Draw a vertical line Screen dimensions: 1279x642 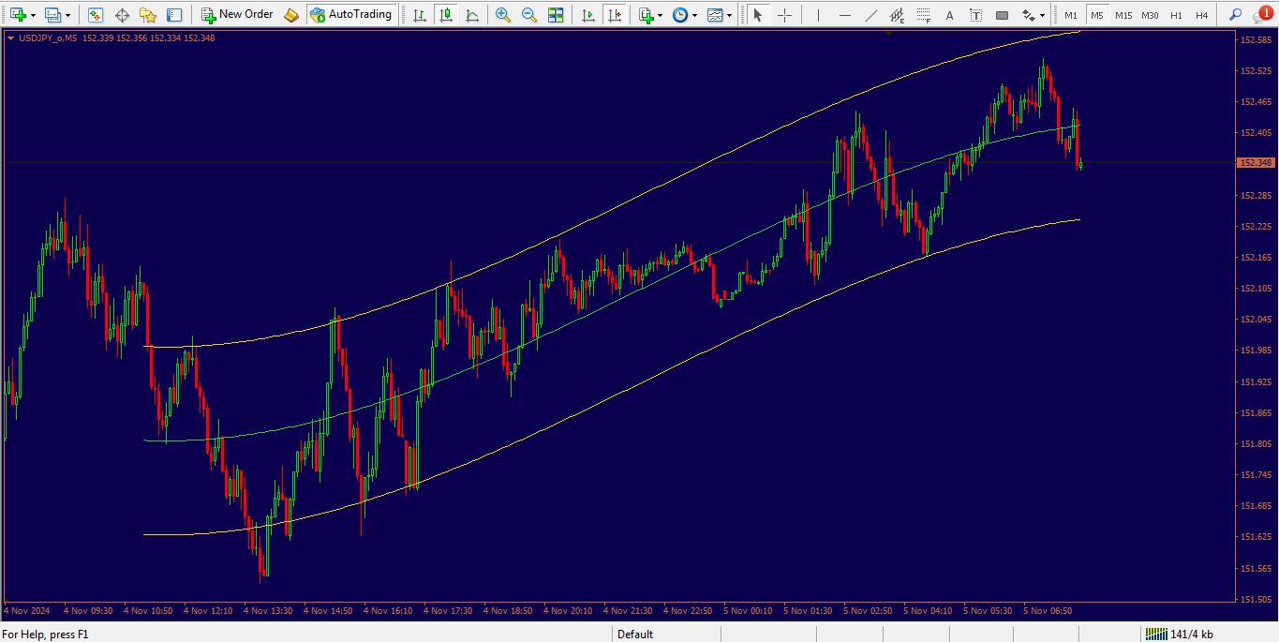[818, 15]
